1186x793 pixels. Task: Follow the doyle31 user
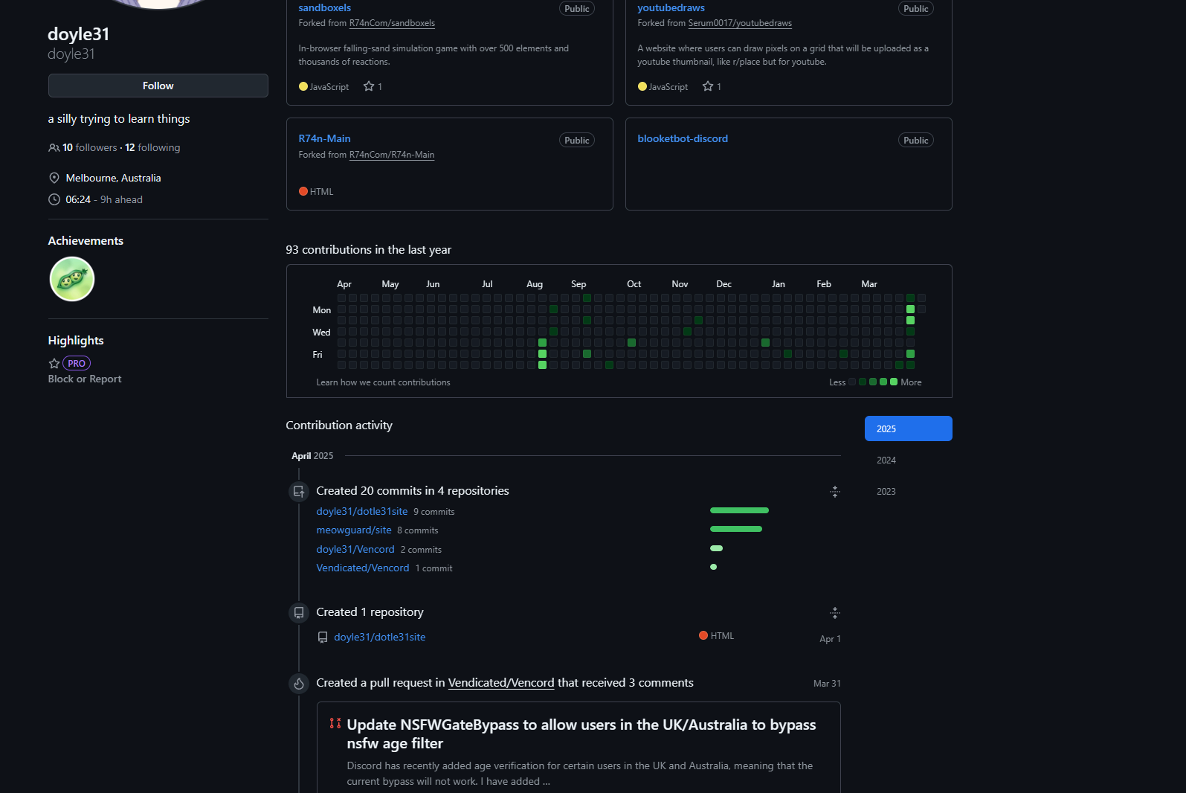click(x=158, y=86)
